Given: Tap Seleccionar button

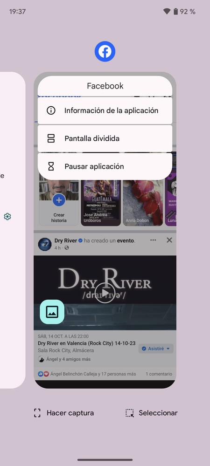Looking at the screenshot, I should click(151, 413).
